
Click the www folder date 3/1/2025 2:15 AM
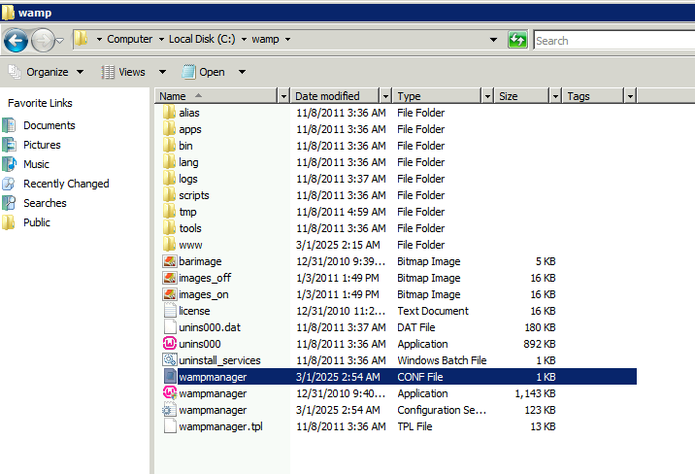point(338,245)
